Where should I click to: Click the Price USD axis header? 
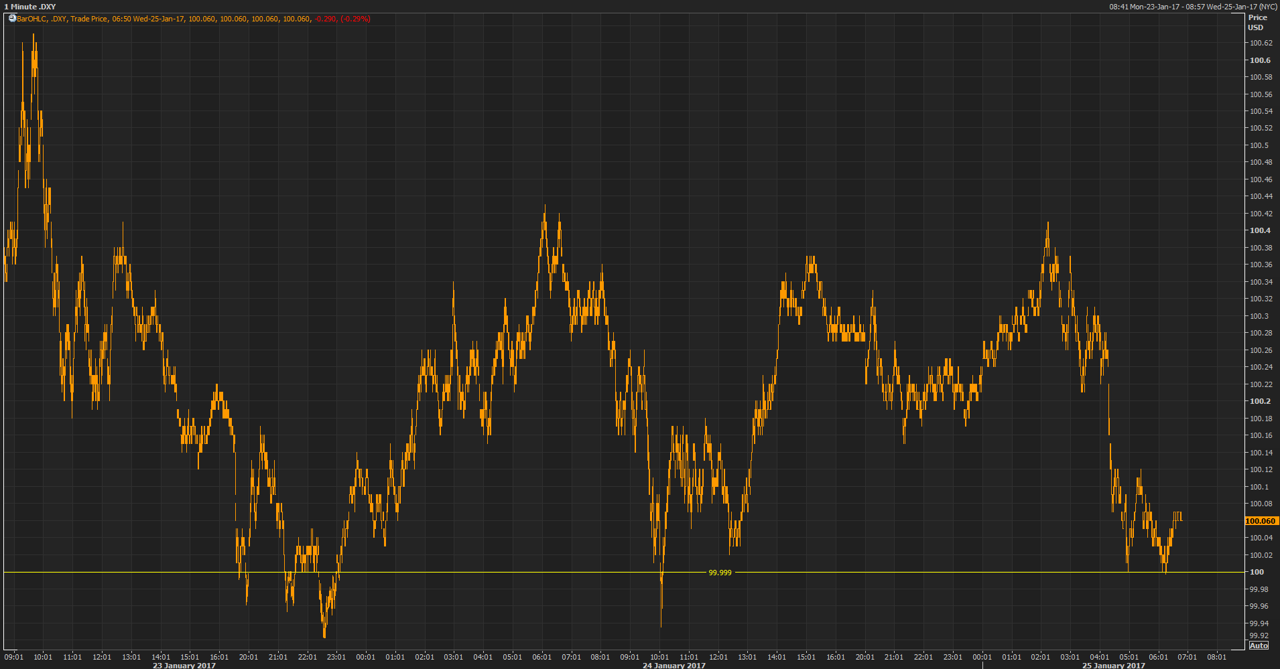point(1257,23)
